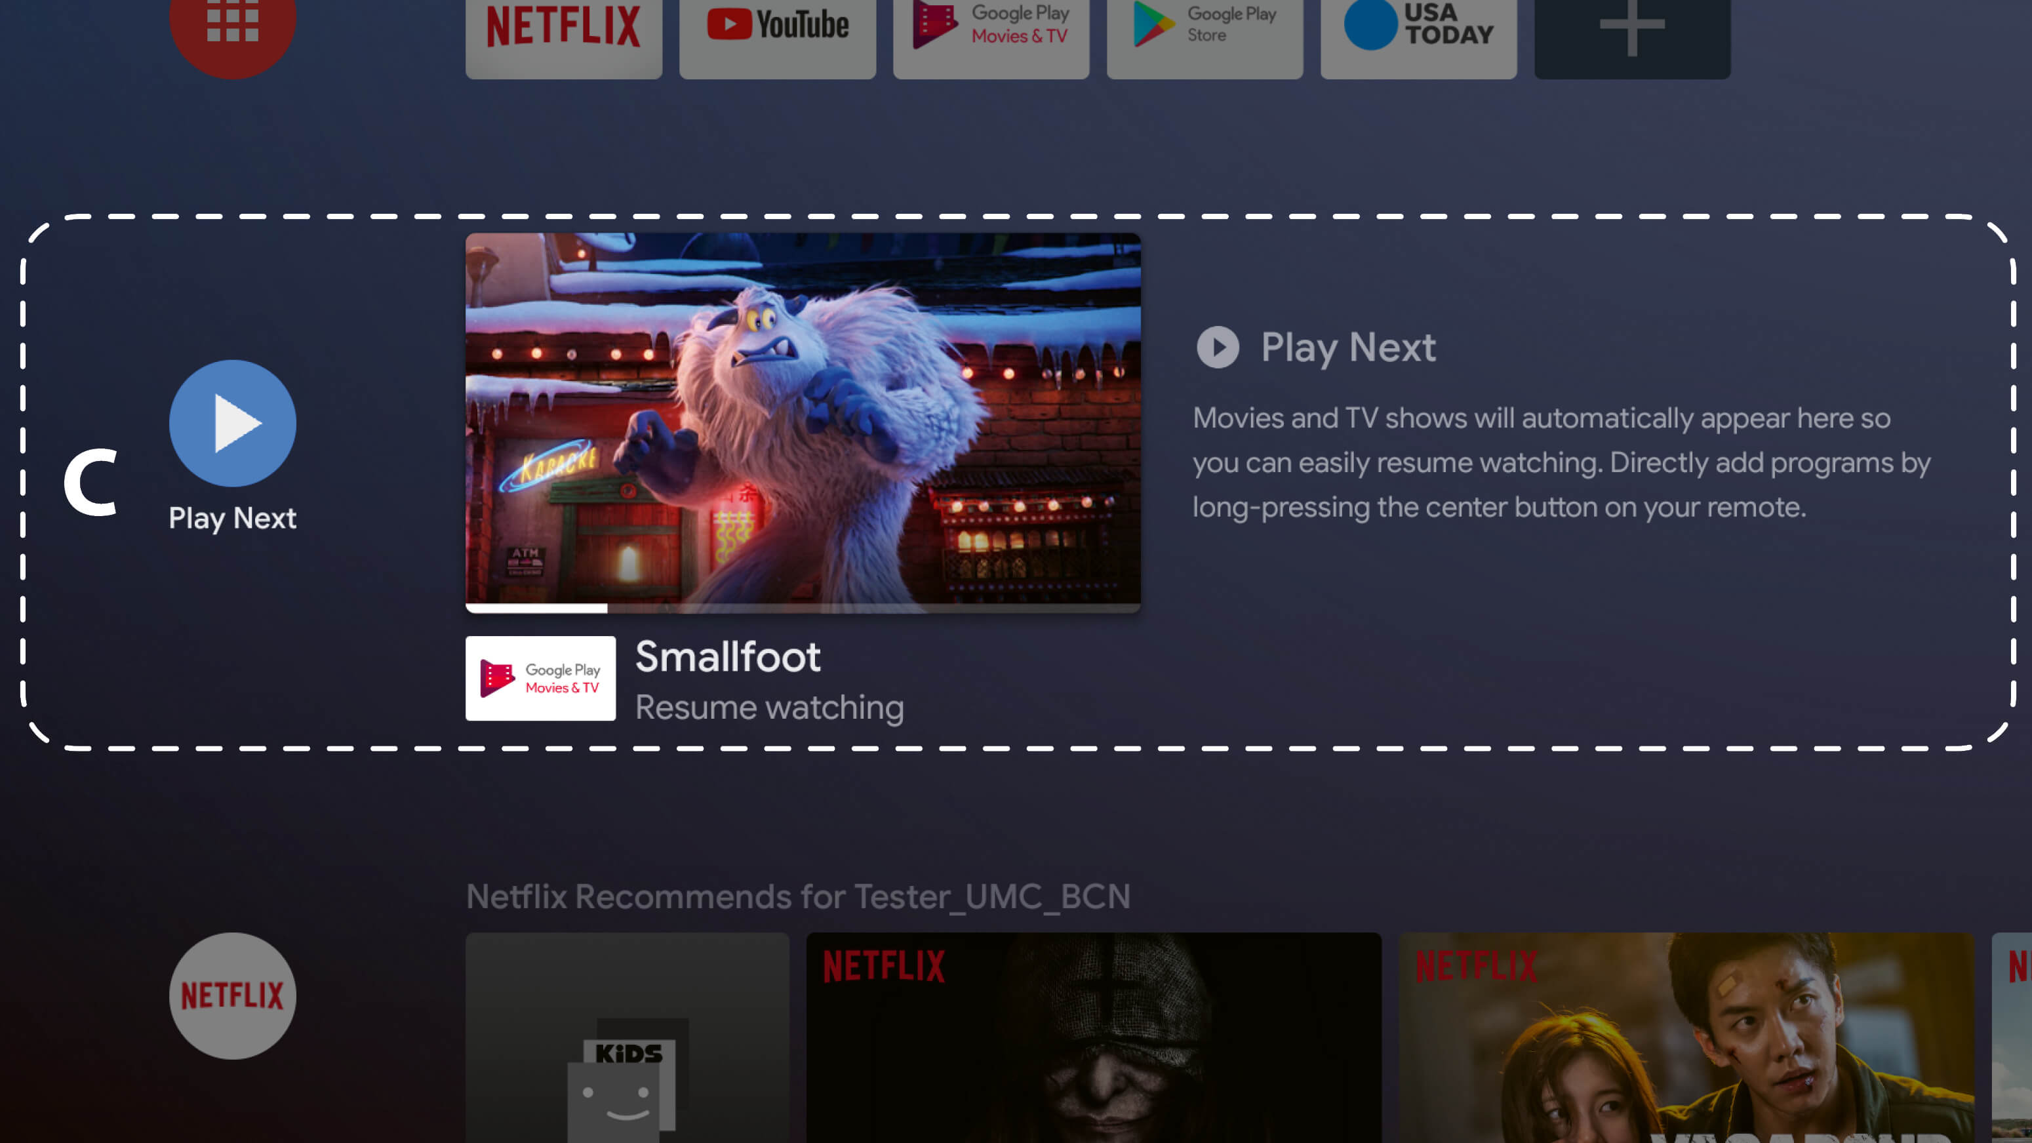Click the Play Next label under blue icon
This screenshot has height=1143, width=2032.
pos(233,519)
